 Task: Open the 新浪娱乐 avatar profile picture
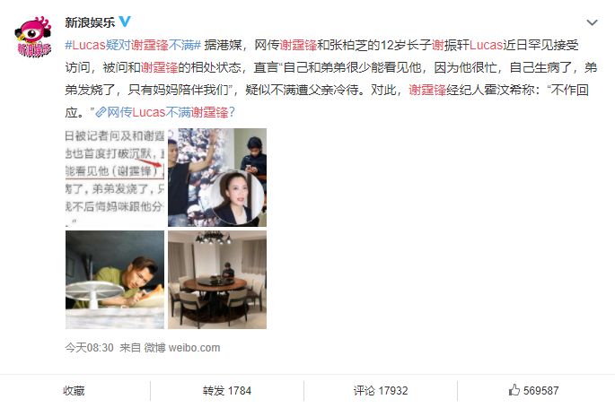[33, 37]
